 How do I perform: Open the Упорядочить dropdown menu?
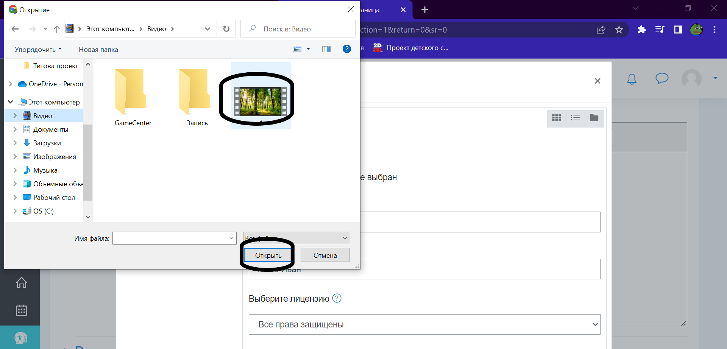pos(38,50)
